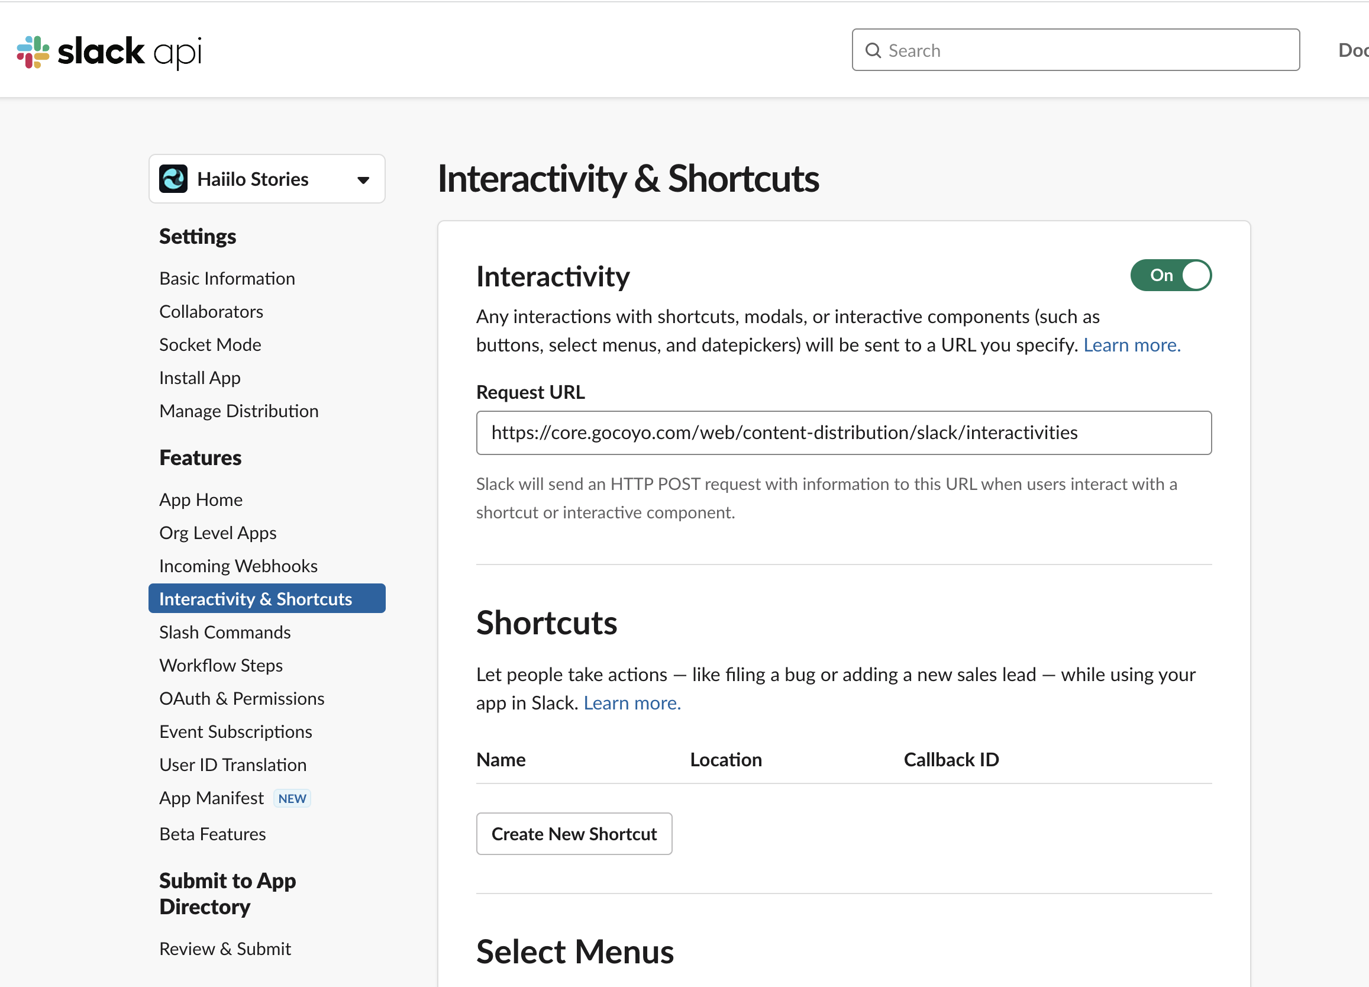
Task: Select Workflow Steps in the sidebar
Action: [x=221, y=665]
